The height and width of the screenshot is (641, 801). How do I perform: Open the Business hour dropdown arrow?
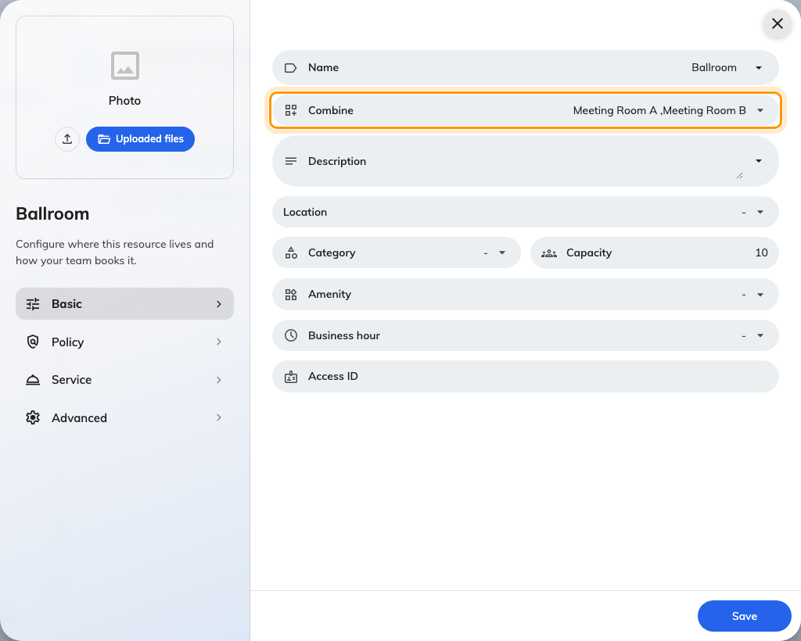pyautogui.click(x=760, y=335)
